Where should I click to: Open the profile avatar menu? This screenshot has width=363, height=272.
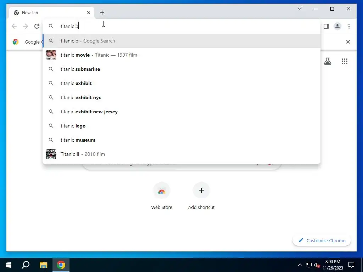pyautogui.click(x=337, y=26)
